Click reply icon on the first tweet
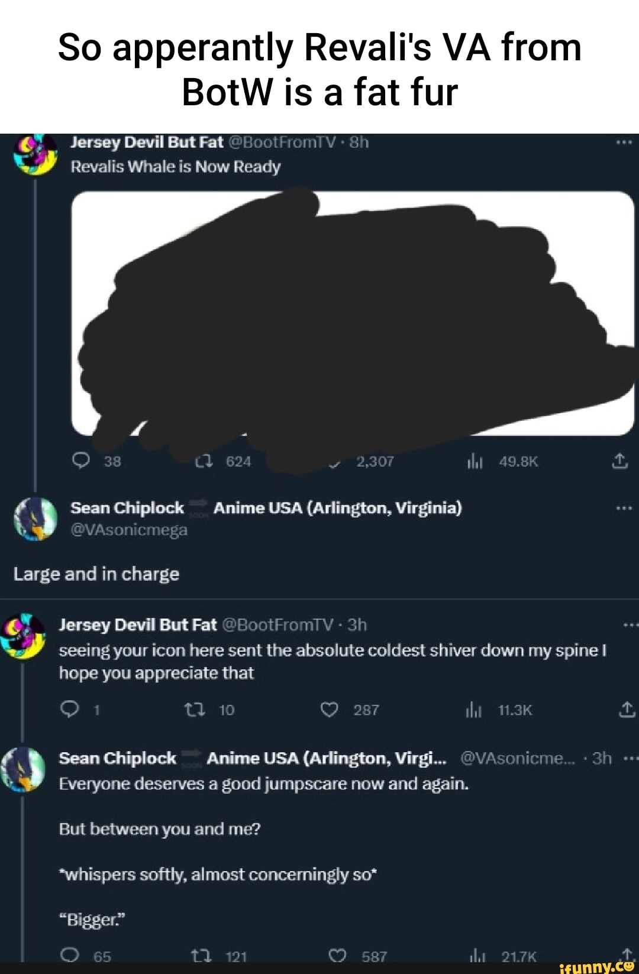Image resolution: width=639 pixels, height=974 pixels. pyautogui.click(x=80, y=461)
